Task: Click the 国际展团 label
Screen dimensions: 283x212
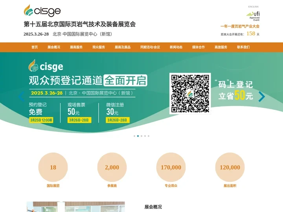Action: pos(53,186)
